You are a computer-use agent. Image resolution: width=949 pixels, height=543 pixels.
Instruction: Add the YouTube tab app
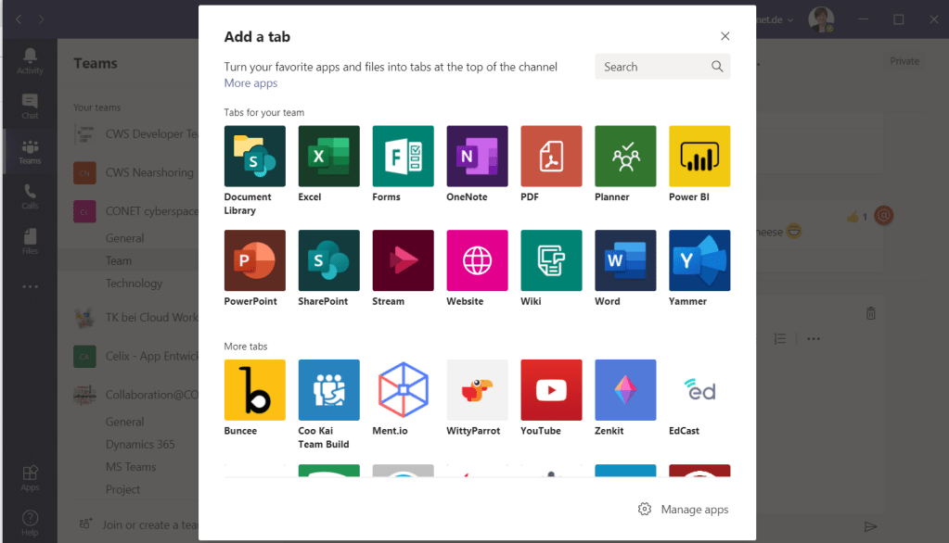[x=551, y=390]
